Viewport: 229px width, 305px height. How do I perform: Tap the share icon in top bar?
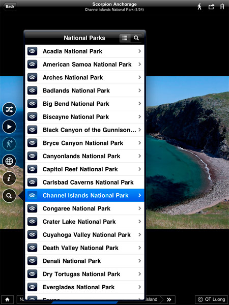point(211,7)
